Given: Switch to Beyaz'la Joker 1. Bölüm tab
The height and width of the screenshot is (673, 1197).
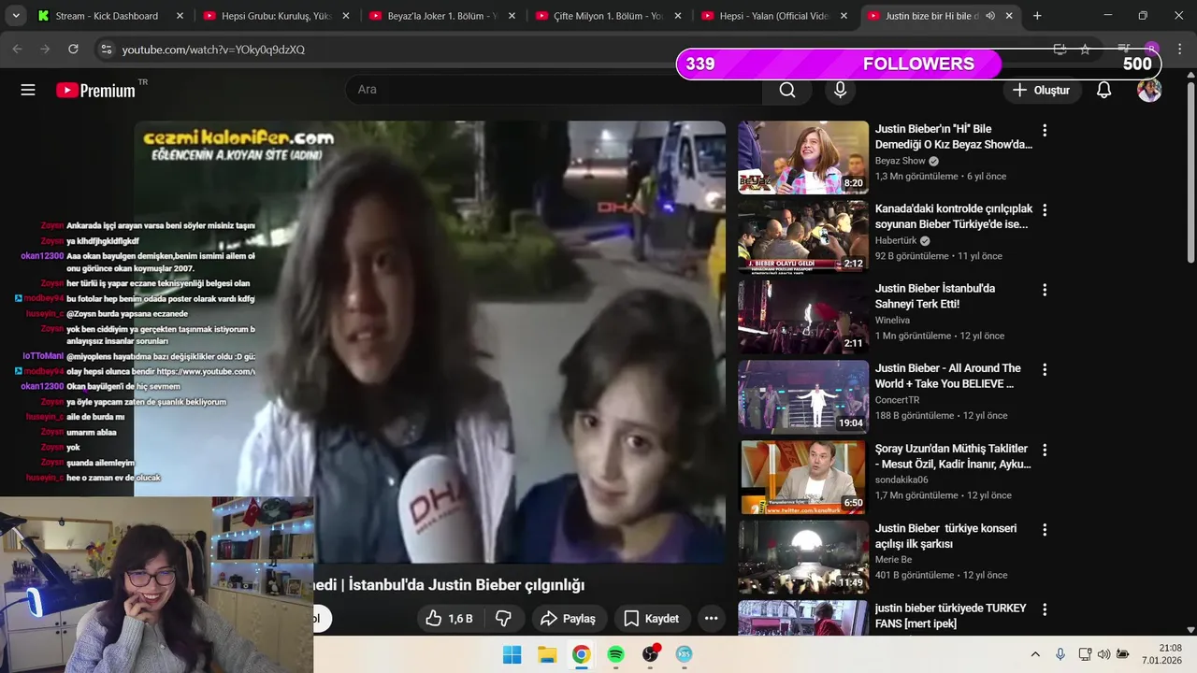Looking at the screenshot, I should pos(443,16).
